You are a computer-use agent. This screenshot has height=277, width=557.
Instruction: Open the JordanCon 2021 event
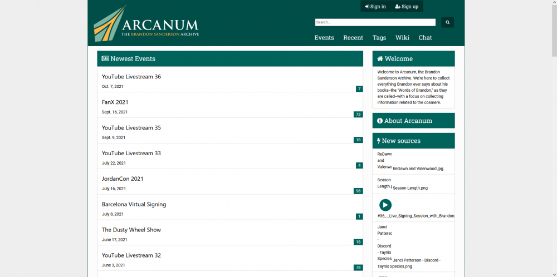[123, 179]
